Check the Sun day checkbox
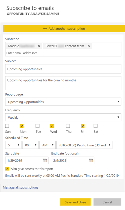 (7, 126)
